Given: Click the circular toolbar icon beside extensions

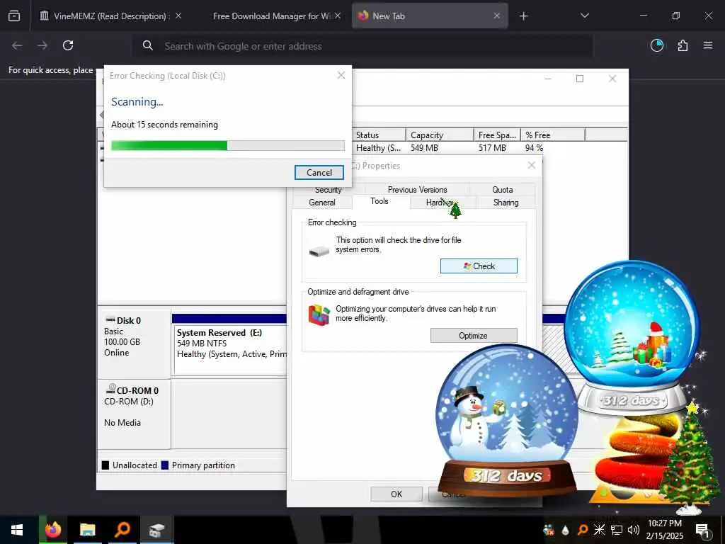Looking at the screenshot, I should click(657, 45).
